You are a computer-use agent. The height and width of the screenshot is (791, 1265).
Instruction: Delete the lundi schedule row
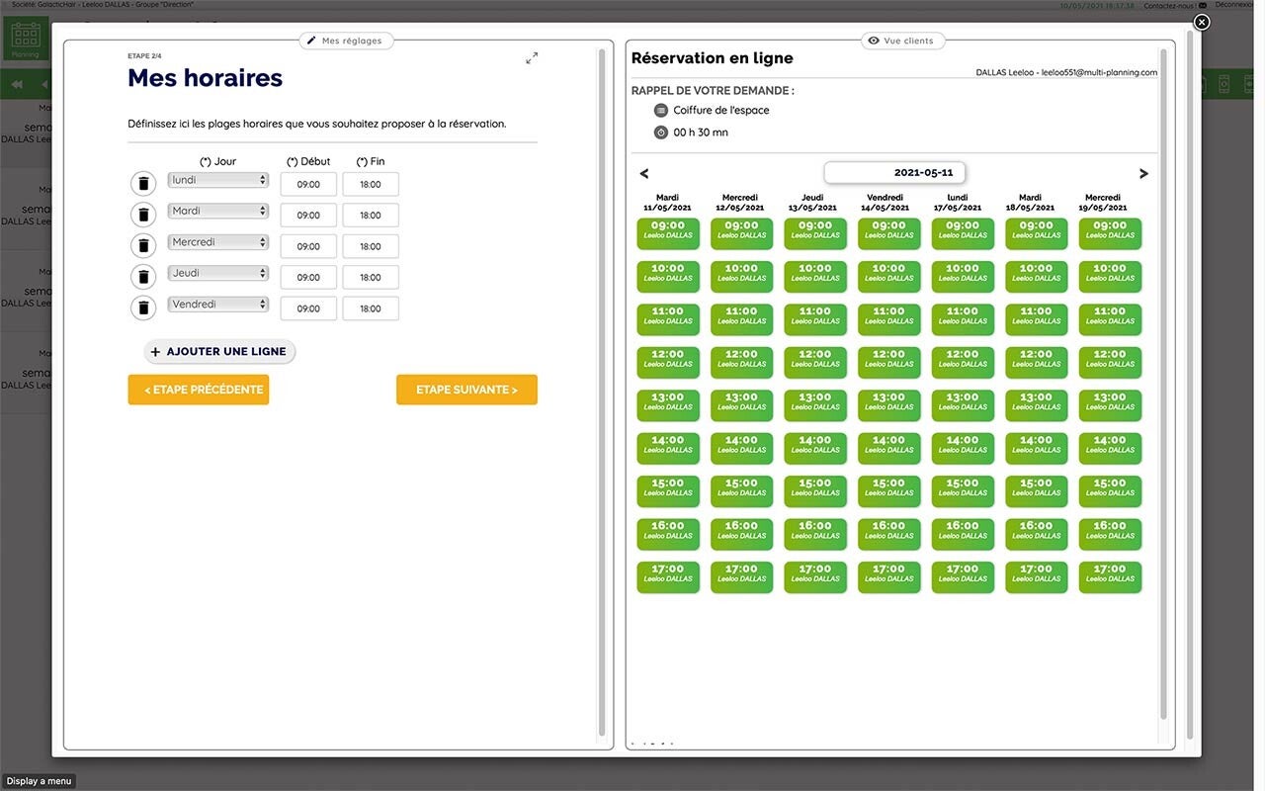click(x=143, y=184)
